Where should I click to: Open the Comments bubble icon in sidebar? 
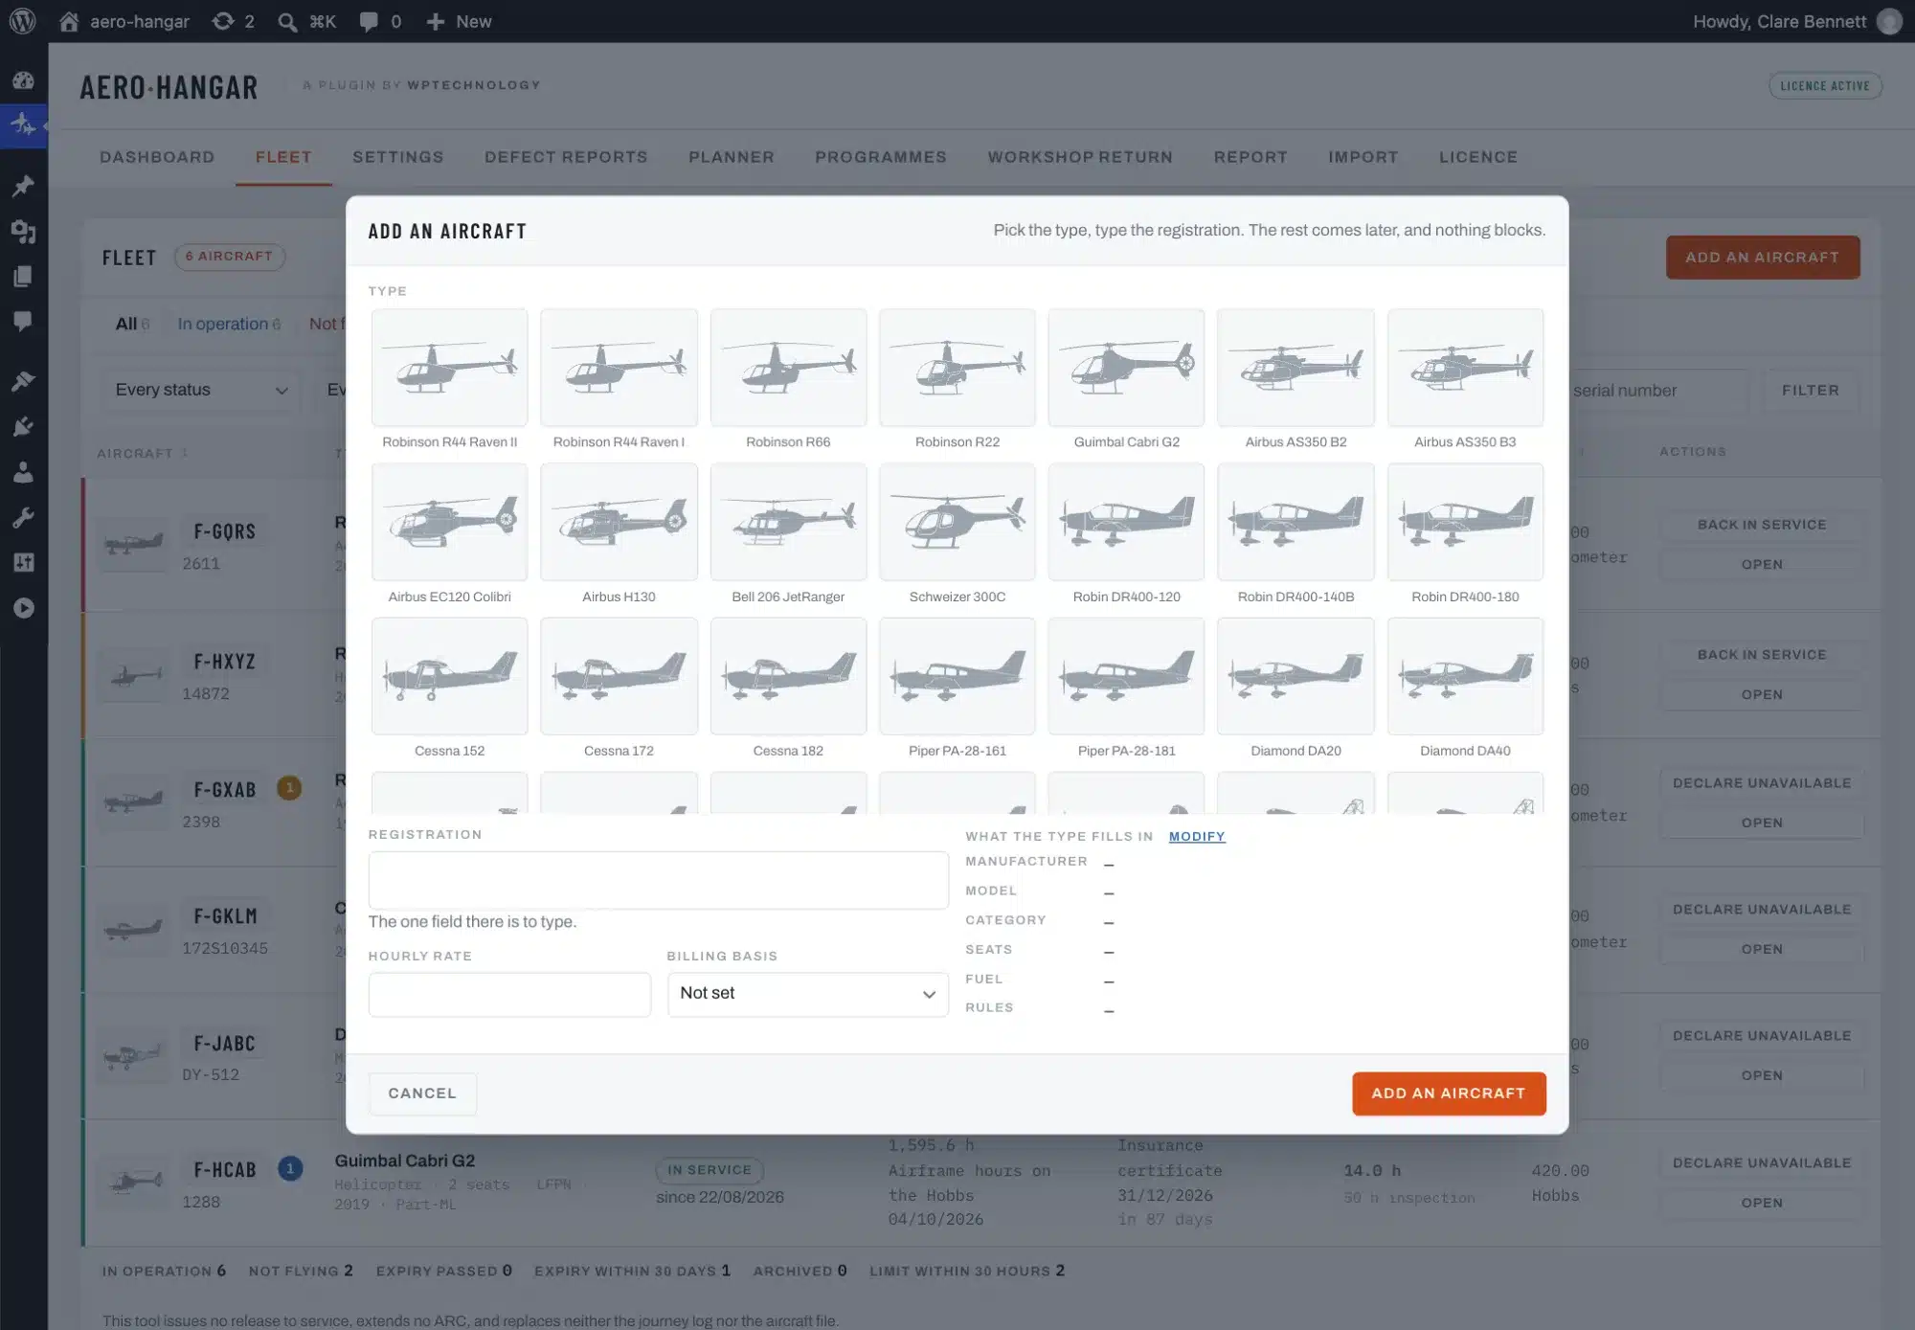point(23,322)
